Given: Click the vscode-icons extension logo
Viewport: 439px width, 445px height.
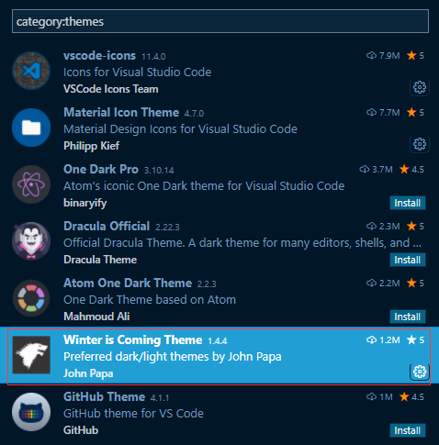Looking at the screenshot, I should point(31,71).
